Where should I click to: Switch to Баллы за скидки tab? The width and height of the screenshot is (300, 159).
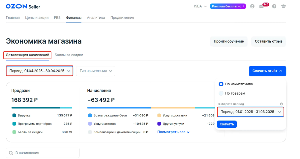(69, 55)
